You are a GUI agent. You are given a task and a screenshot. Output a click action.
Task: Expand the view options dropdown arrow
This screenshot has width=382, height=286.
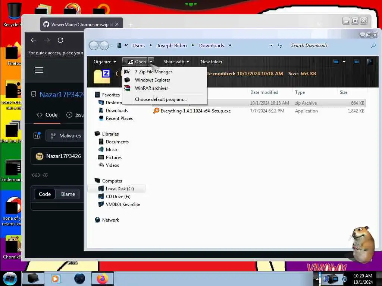pyautogui.click(x=344, y=62)
